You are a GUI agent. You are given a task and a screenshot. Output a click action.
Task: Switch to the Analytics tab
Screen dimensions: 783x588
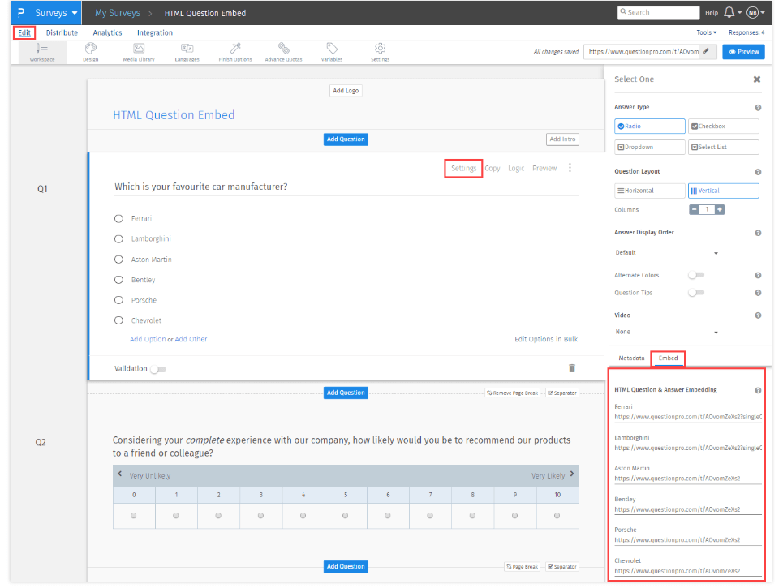(x=107, y=33)
